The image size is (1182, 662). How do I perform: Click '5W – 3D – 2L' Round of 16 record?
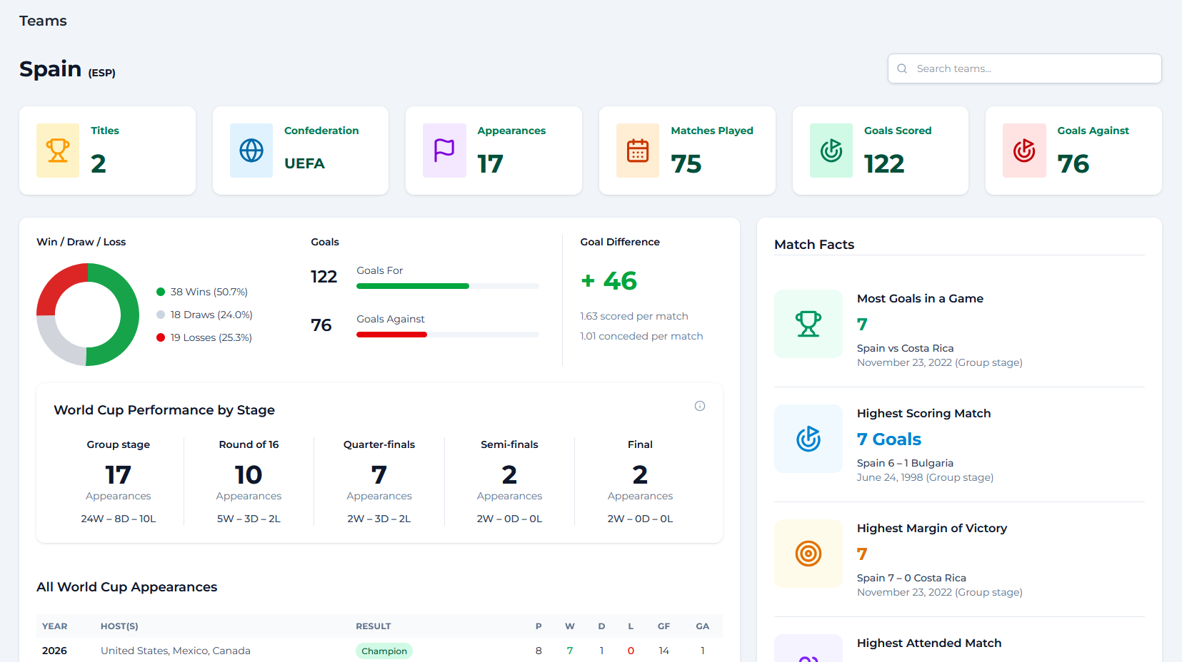tap(249, 519)
